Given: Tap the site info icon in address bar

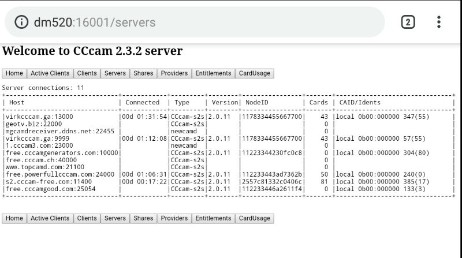Looking at the screenshot, I should 21,23.
